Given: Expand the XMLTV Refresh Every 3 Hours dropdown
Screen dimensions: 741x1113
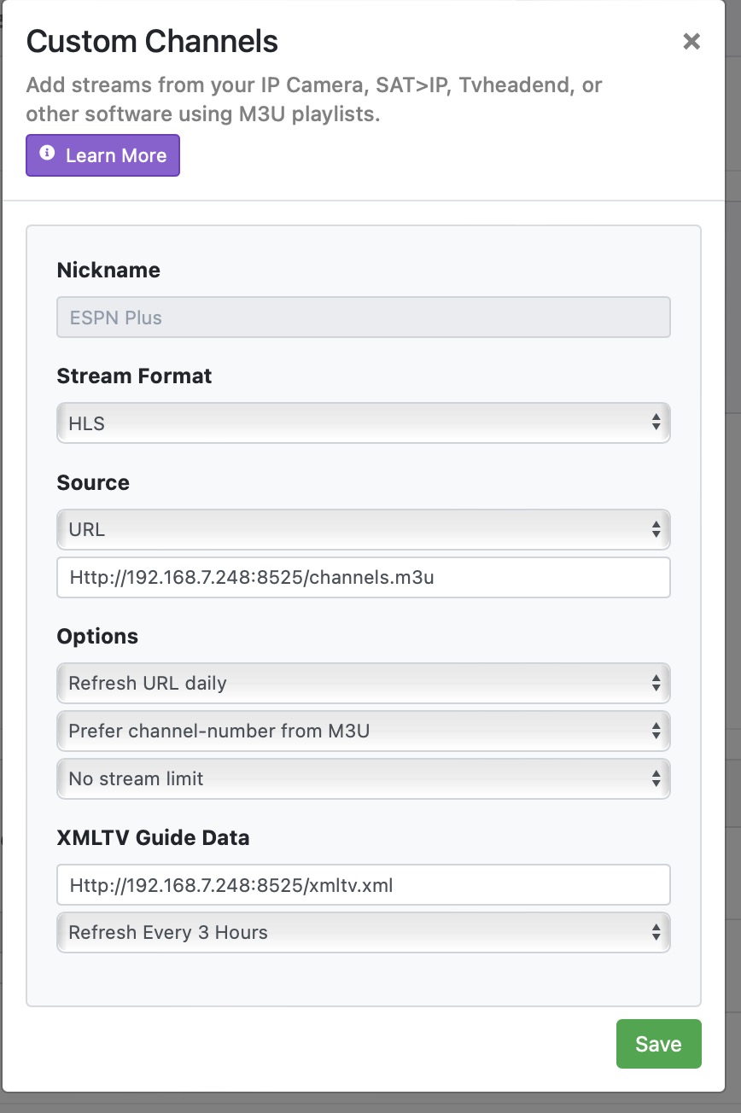Looking at the screenshot, I should coord(363,932).
